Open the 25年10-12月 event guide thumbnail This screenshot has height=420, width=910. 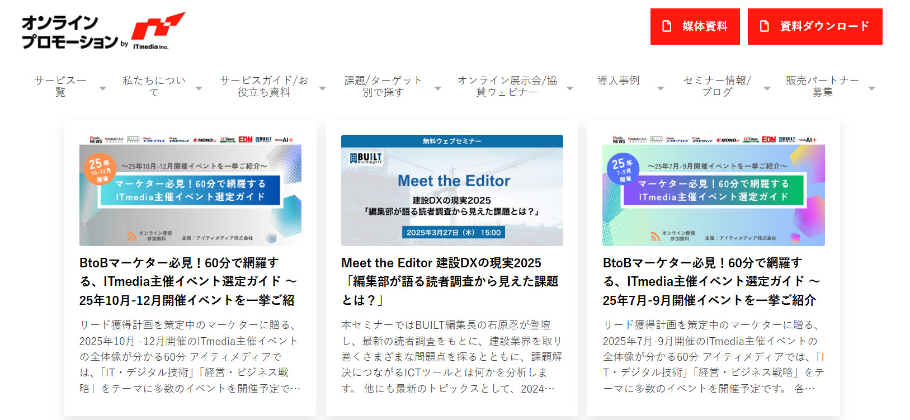(190, 190)
